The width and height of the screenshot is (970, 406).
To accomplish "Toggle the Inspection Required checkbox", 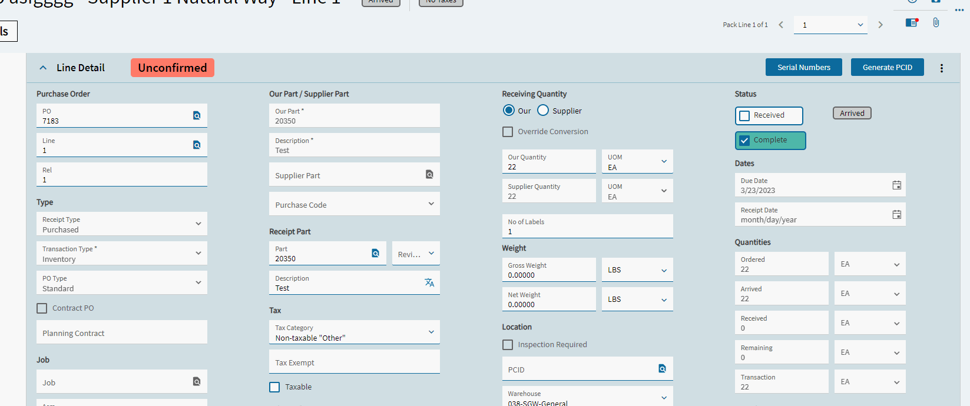I will (x=508, y=345).
